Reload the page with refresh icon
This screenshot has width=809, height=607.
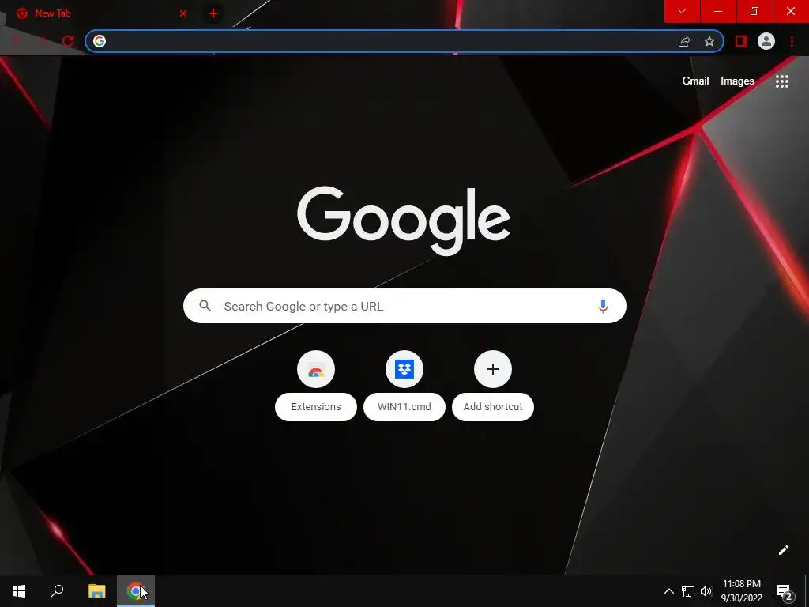pos(68,41)
